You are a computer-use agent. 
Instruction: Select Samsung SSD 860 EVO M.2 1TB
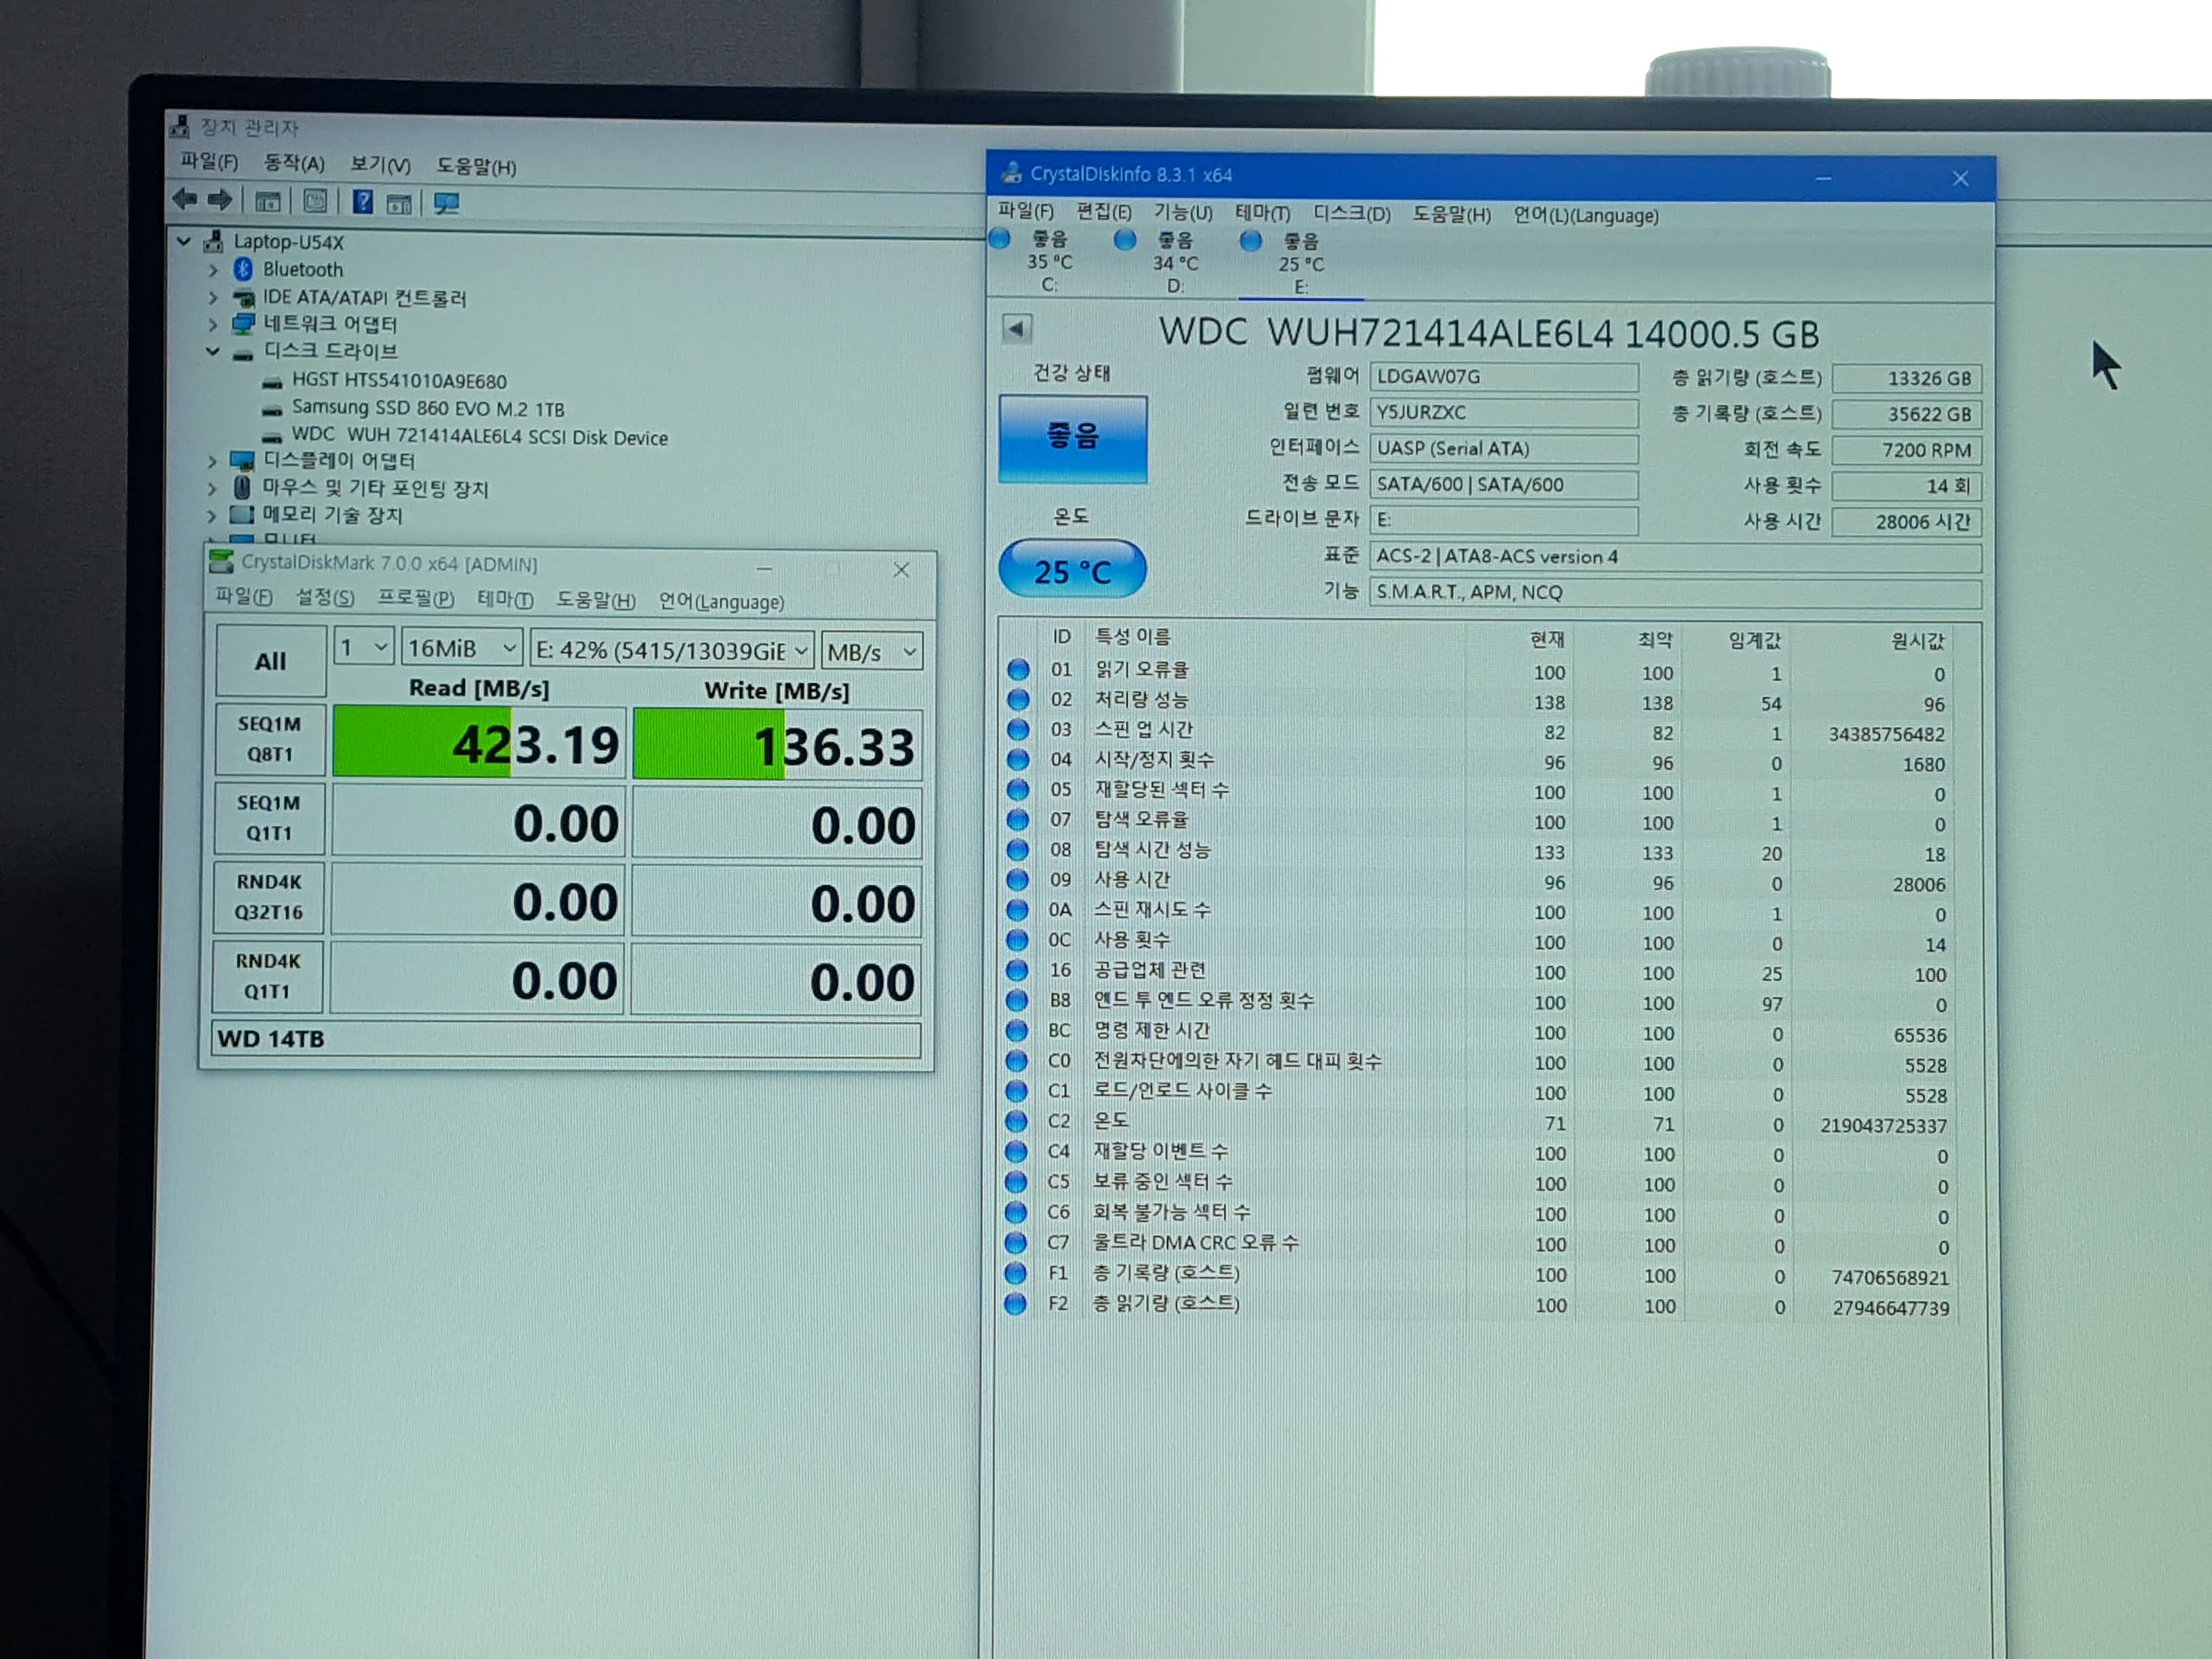coord(427,409)
